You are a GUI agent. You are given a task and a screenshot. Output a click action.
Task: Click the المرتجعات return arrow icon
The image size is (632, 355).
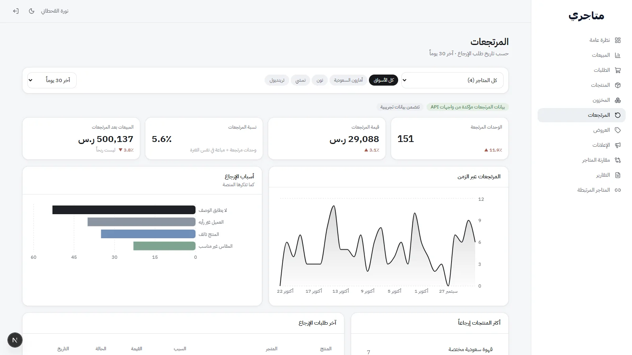pyautogui.click(x=618, y=115)
